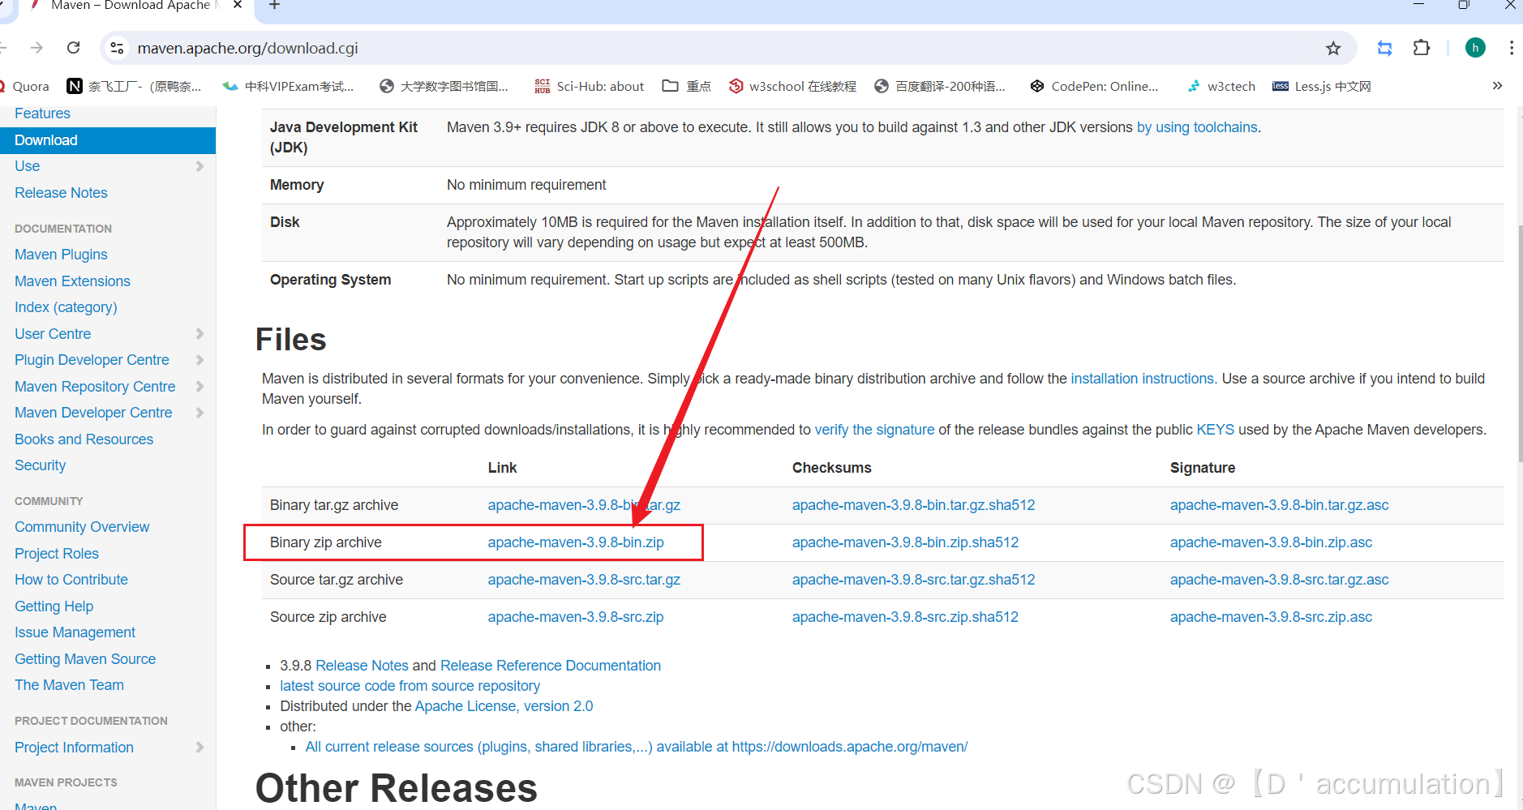The height and width of the screenshot is (810, 1523).
Task: Open Release Reference Documentation link
Action: point(551,666)
